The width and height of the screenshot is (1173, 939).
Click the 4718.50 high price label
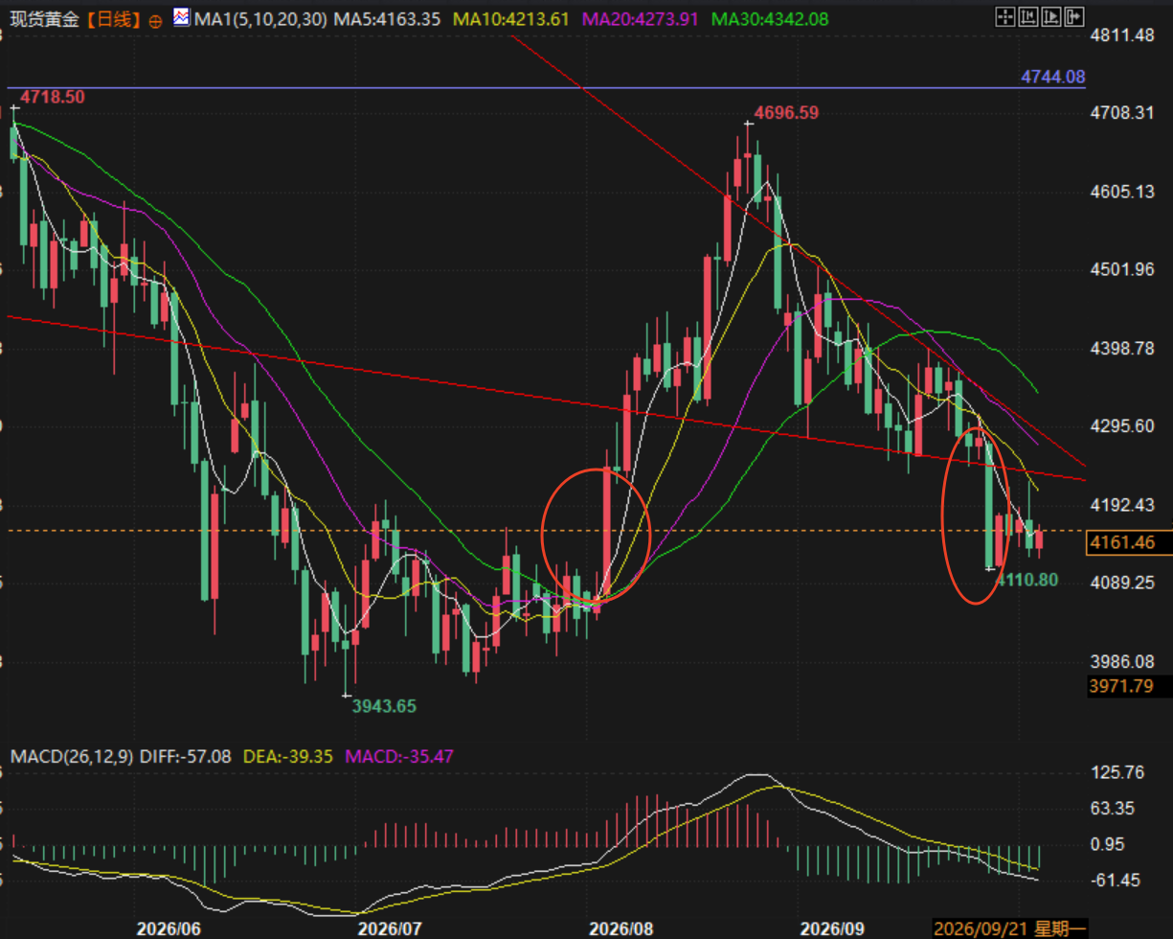[x=54, y=97]
